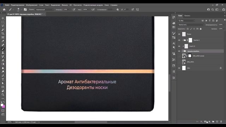Select the Brush tool in toolbox
This screenshot has height=127, width=226.
3,49
